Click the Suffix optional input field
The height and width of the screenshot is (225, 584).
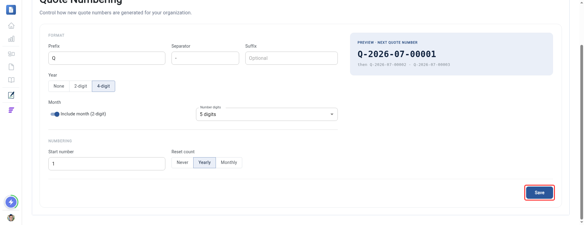click(291, 58)
